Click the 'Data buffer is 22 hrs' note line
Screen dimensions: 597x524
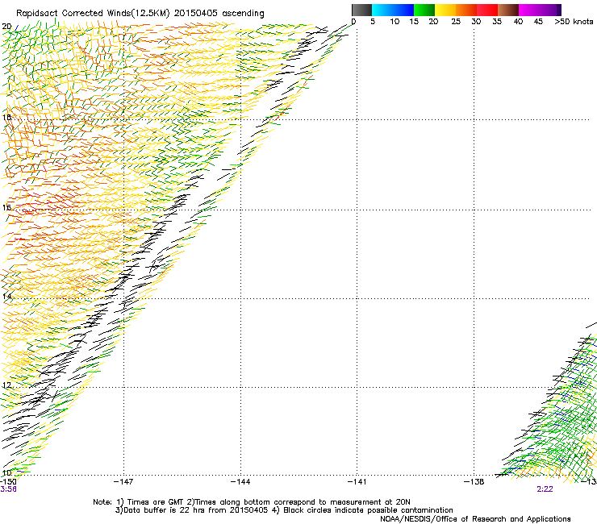(284, 510)
